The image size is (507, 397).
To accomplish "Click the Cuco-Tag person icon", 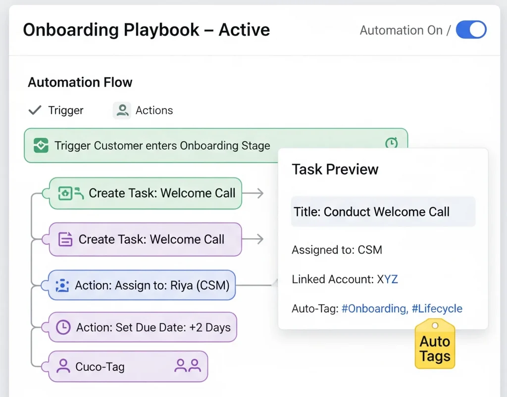I will (x=63, y=366).
